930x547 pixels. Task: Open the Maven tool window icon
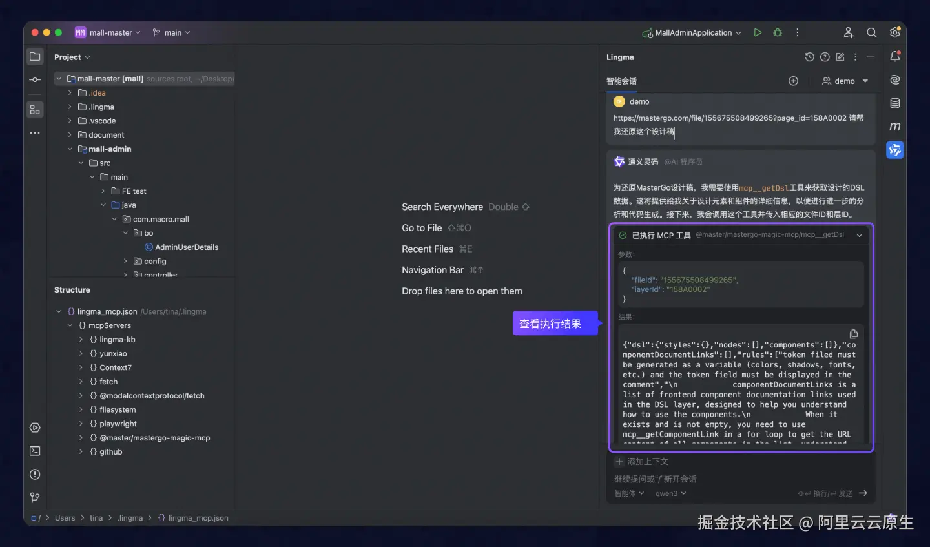click(895, 127)
